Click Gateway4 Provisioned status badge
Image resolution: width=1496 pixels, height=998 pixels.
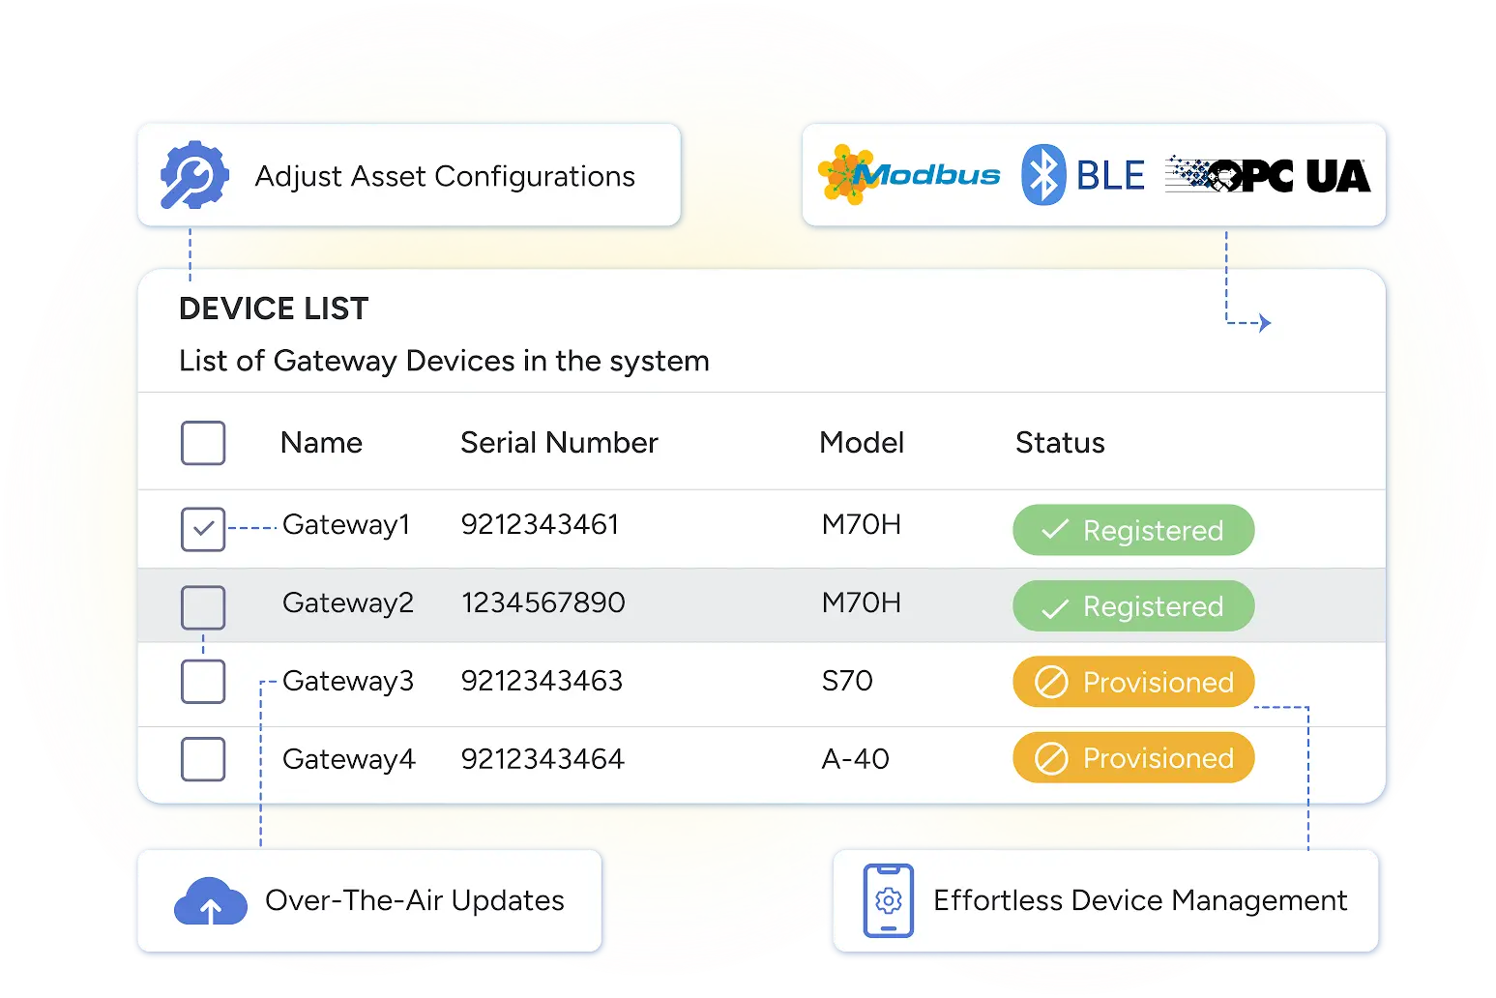[1133, 758]
